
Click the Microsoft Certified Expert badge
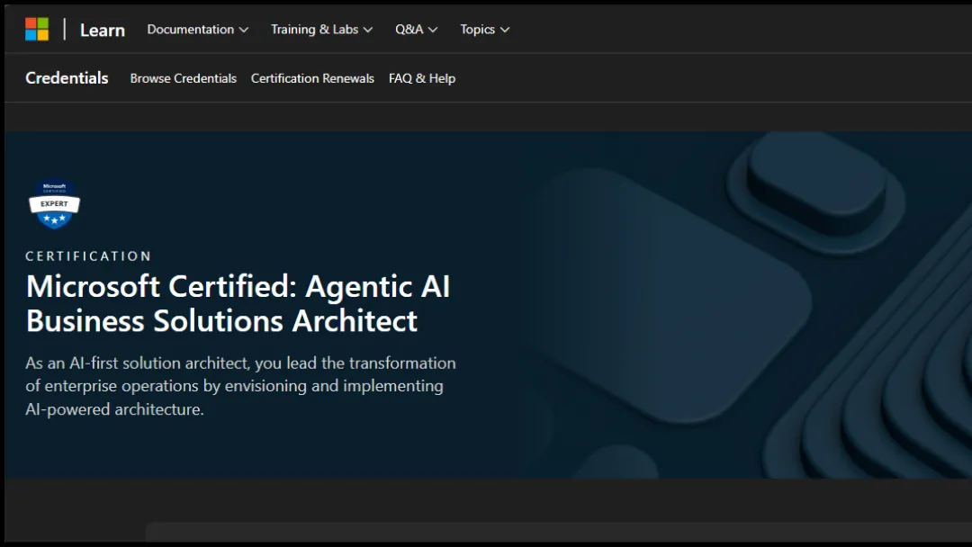point(55,204)
